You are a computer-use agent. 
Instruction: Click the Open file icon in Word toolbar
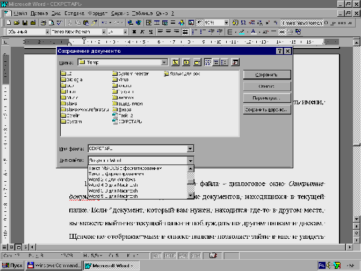18,23
